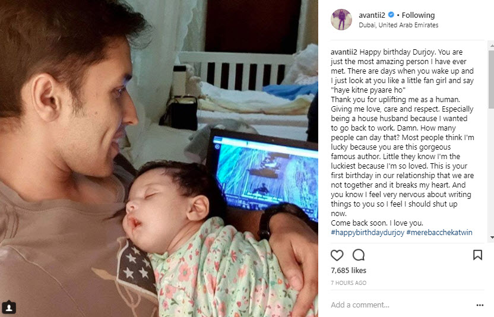Open the #happybirthdaydurjoy hashtag

[368, 233]
